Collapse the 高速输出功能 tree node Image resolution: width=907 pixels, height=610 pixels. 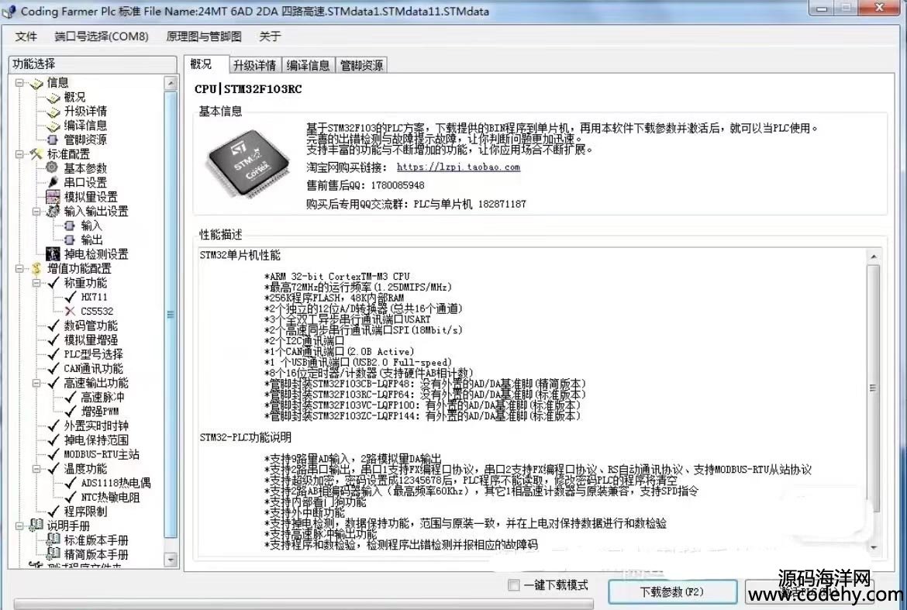36,383
